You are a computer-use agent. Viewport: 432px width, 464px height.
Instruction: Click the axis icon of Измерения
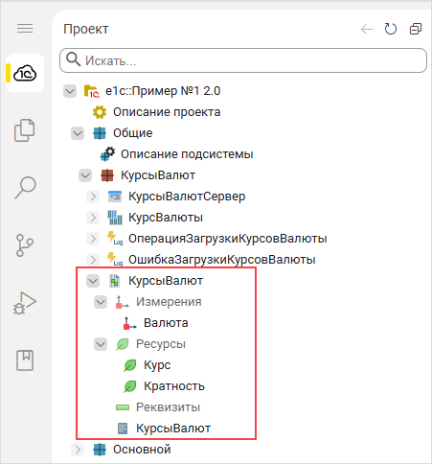pos(122,302)
